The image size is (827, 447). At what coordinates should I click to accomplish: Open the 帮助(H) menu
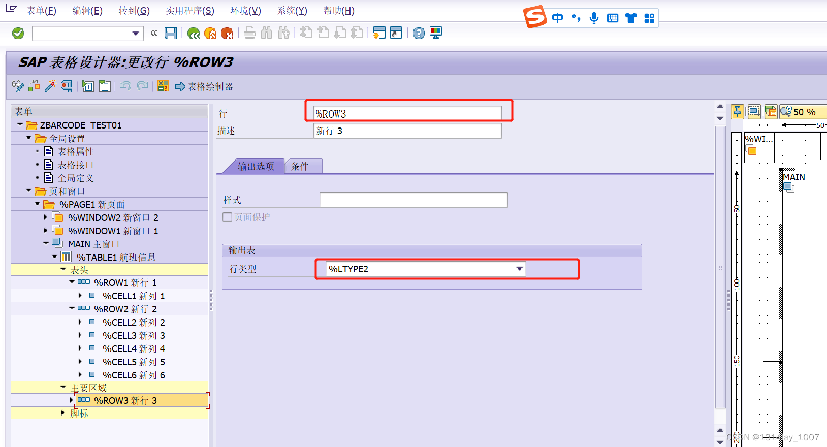click(339, 11)
